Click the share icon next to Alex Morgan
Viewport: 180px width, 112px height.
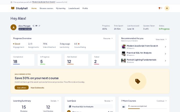point(33,26)
